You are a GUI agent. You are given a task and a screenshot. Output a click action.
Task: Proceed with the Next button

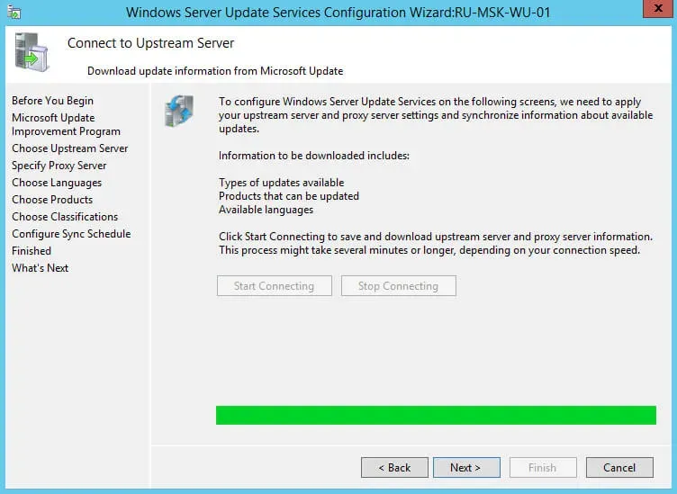pyautogui.click(x=466, y=468)
